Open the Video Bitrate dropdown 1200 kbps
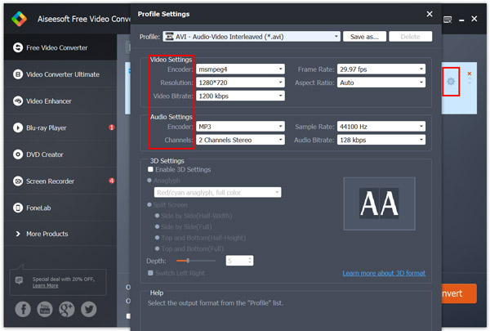 tap(240, 96)
